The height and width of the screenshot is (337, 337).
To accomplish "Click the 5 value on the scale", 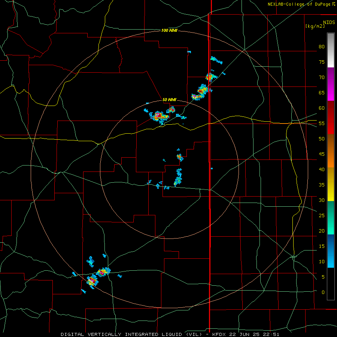I will click(323, 277).
